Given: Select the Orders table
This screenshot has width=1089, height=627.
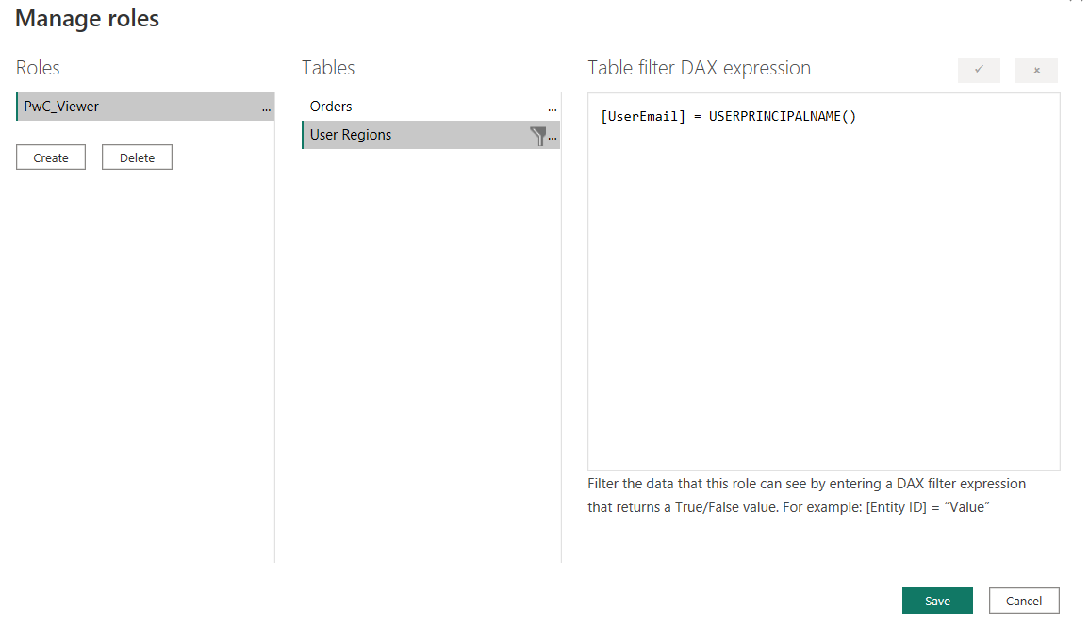Looking at the screenshot, I should [331, 107].
